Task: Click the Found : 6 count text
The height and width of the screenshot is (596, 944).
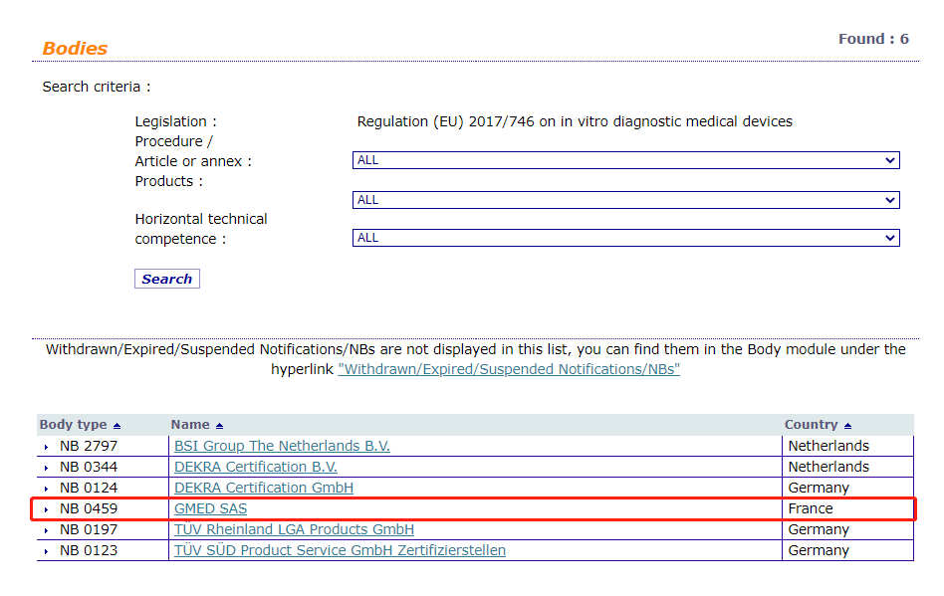Action: tap(873, 39)
